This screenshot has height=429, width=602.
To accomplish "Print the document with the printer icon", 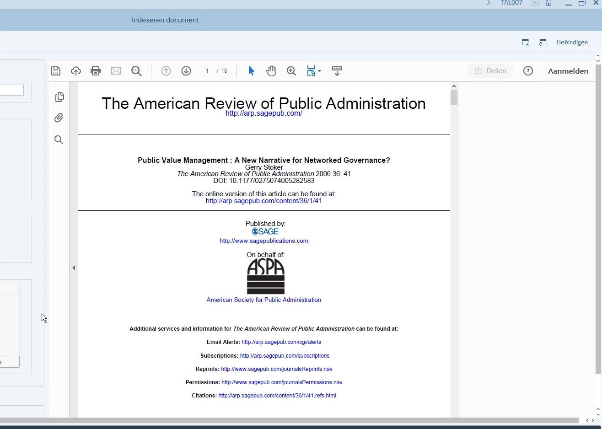I will tap(96, 71).
